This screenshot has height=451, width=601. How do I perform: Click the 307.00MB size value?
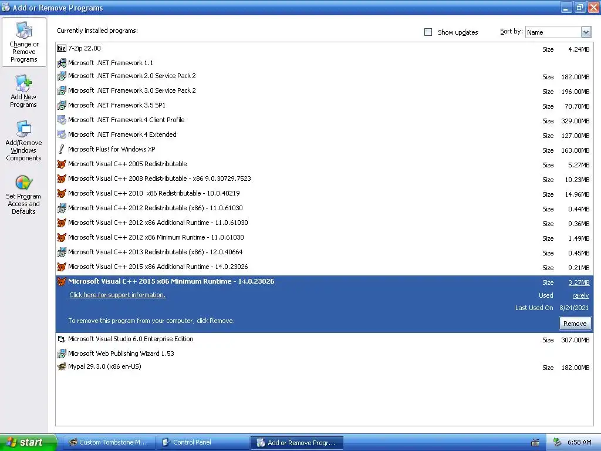[x=575, y=340]
